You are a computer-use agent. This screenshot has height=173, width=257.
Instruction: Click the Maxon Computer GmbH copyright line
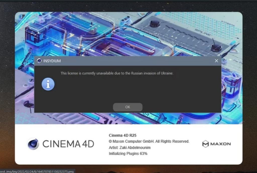(x=149, y=141)
